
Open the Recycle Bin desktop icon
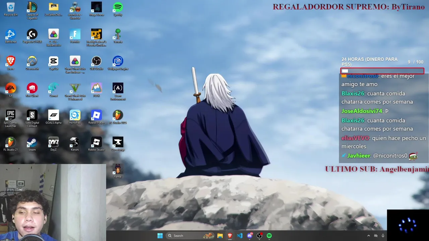(11, 9)
